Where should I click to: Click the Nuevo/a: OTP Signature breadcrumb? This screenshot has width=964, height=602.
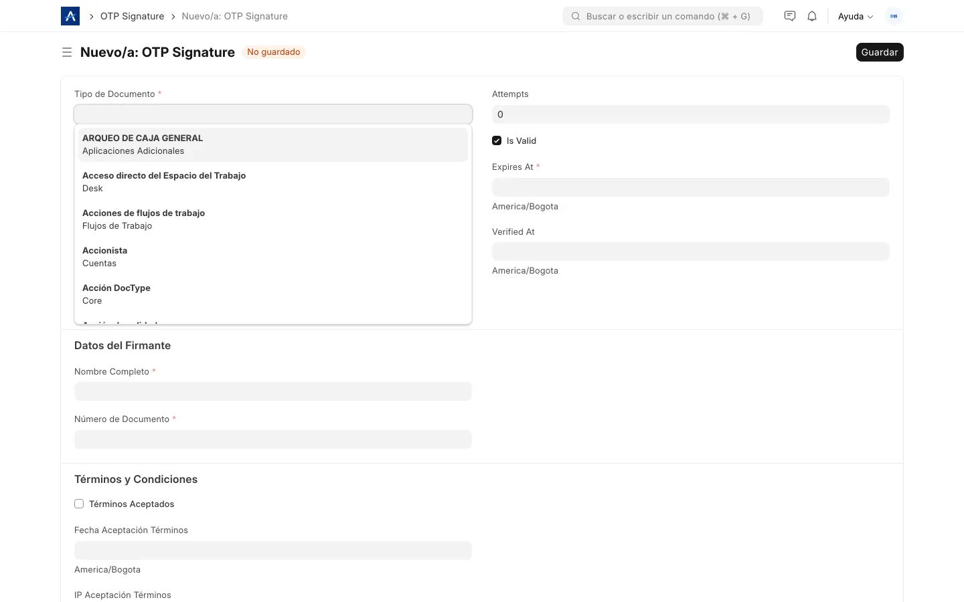point(235,16)
